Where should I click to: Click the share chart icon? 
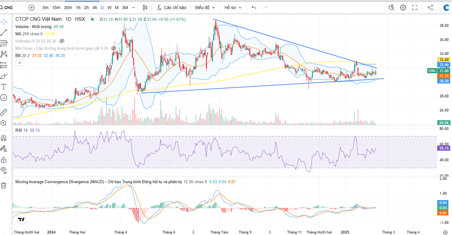tap(430, 7)
